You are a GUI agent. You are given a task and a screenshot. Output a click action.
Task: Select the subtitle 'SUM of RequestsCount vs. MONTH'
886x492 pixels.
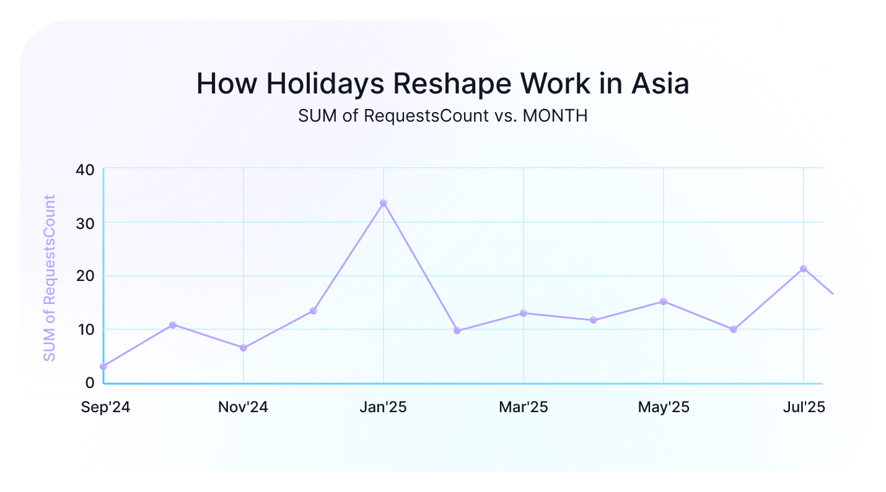coord(442,116)
